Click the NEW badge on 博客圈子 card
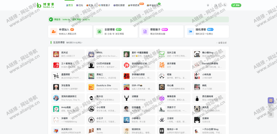The width and height of the screenshot is (277, 134). (165, 30)
